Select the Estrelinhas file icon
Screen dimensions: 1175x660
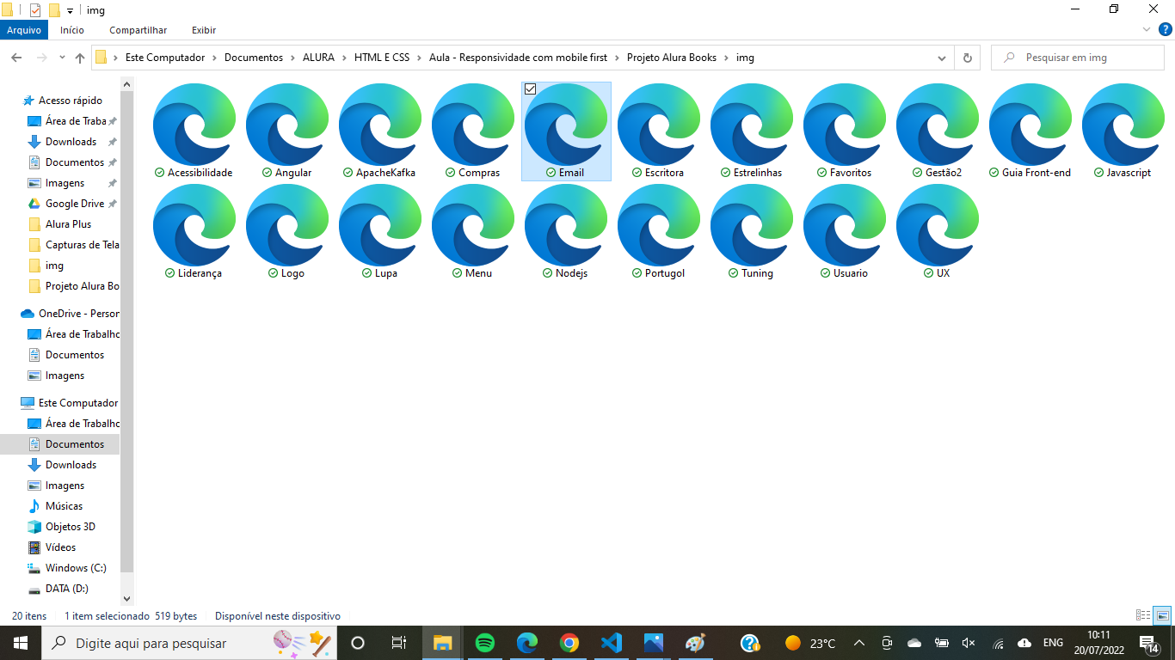752,125
